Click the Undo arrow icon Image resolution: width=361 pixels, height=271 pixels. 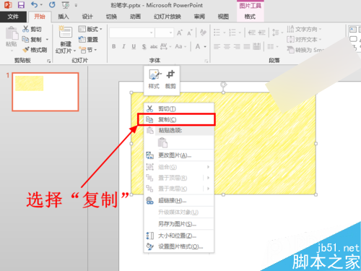click(x=35, y=4)
